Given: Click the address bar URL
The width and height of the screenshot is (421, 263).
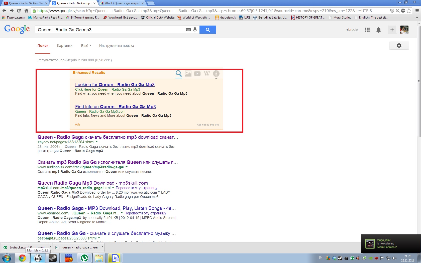Looking at the screenshot, I should pos(204,11).
